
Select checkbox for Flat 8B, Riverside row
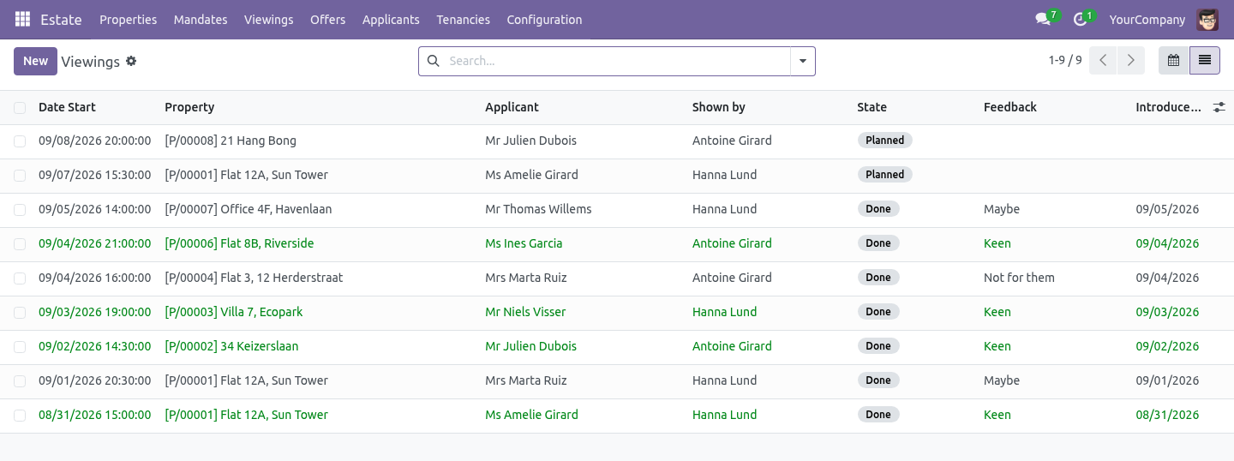click(20, 244)
